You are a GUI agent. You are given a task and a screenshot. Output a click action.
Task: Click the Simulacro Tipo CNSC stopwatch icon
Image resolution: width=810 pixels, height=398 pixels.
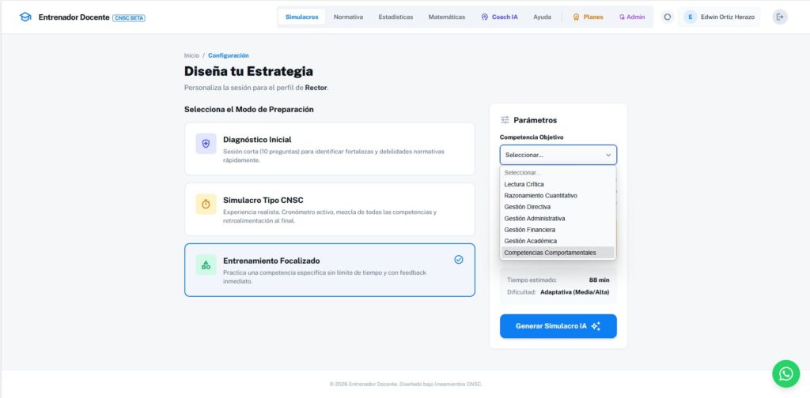[206, 204]
